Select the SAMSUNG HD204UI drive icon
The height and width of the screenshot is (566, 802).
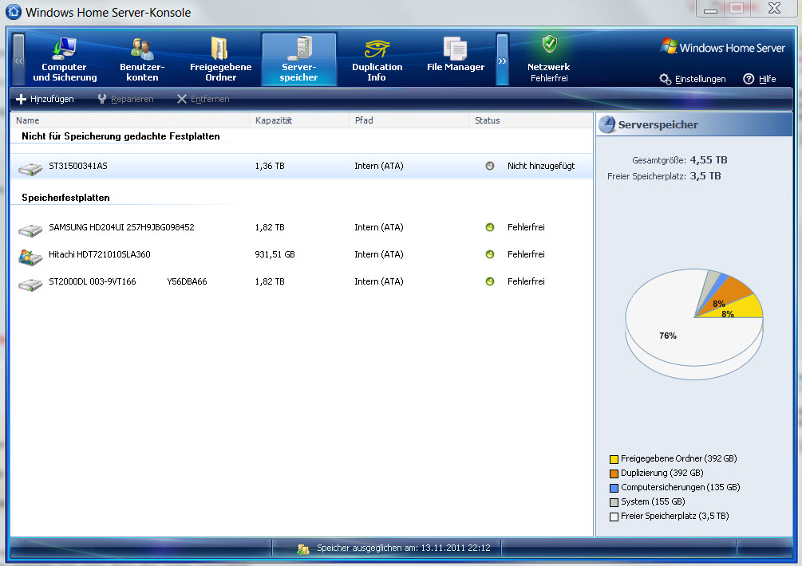coord(30,229)
